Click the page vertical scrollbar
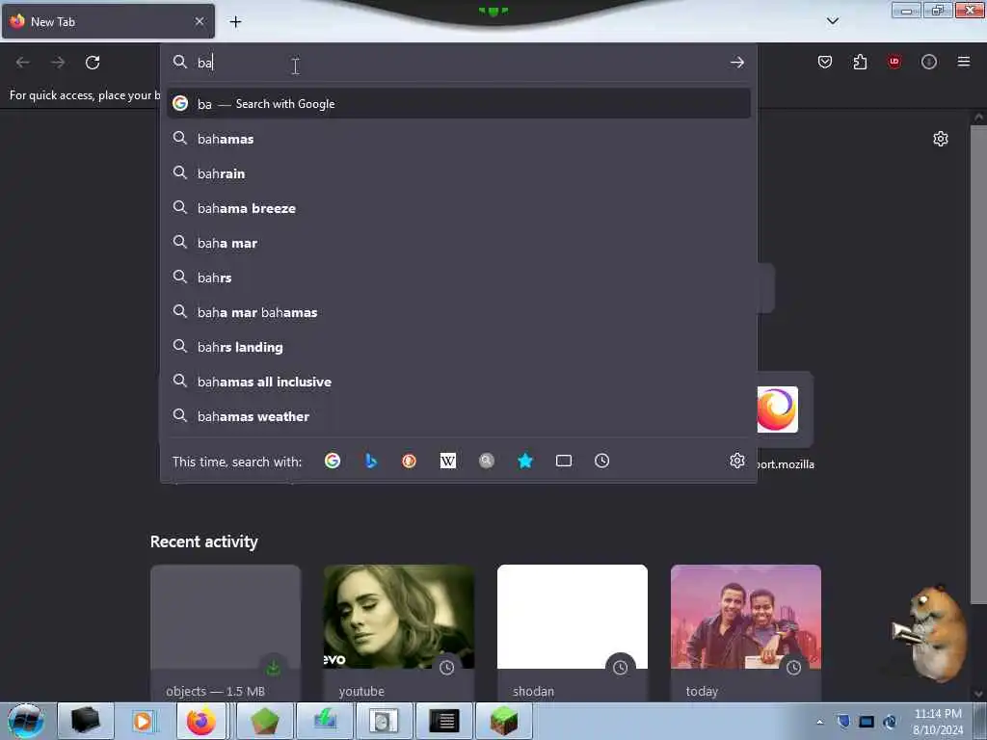Viewport: 987px width, 740px height. pos(978,365)
